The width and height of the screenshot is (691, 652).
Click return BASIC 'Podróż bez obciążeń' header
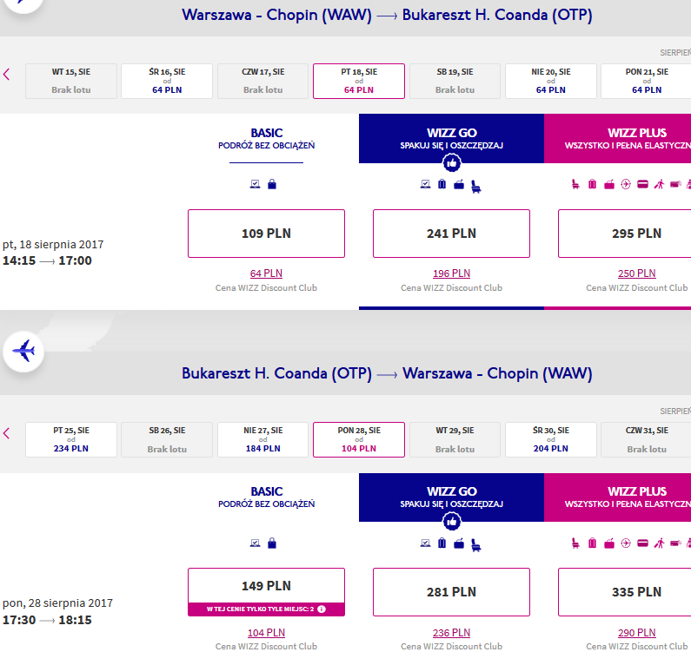click(266, 497)
